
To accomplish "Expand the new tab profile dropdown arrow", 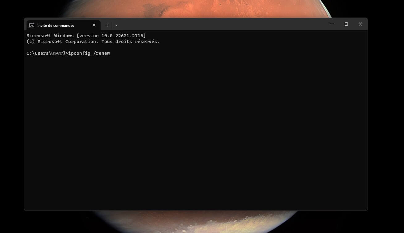I will pos(116,25).
